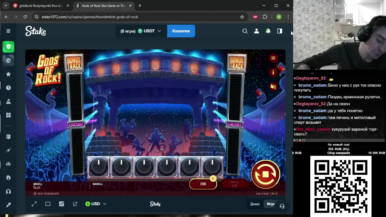Open the search magnifier in Stake header
The height and width of the screenshot is (217, 386).
coord(245,31)
